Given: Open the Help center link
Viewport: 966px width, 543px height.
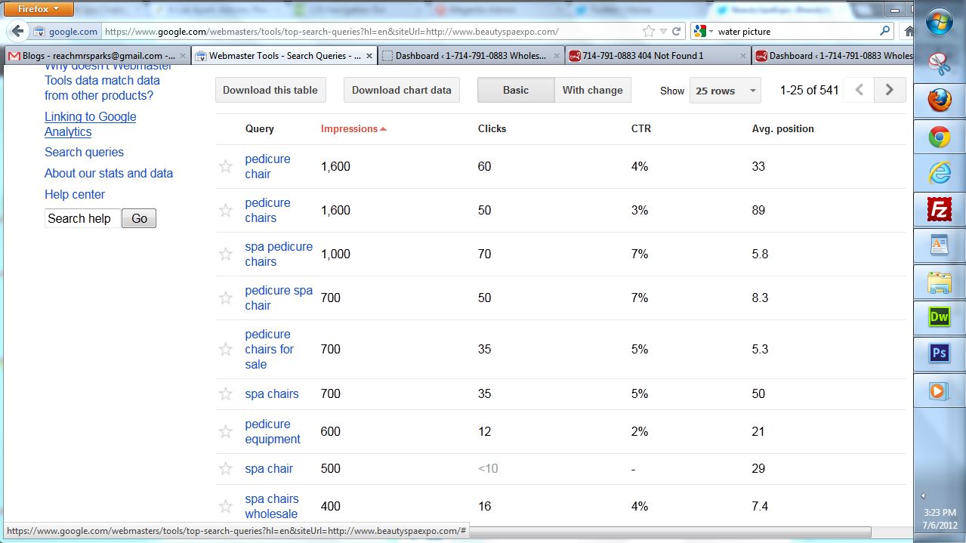Looking at the screenshot, I should 75,194.
